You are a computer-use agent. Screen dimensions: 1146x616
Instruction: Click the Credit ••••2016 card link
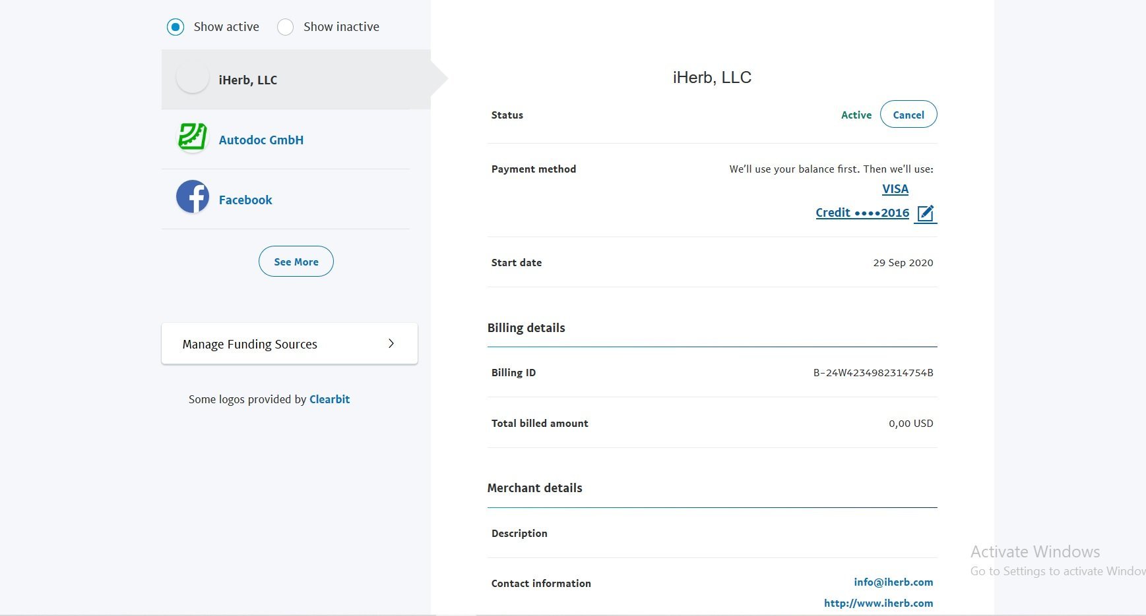click(x=862, y=213)
